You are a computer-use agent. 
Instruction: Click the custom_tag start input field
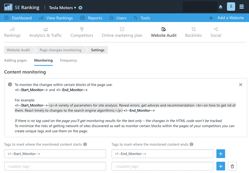pos(55,166)
